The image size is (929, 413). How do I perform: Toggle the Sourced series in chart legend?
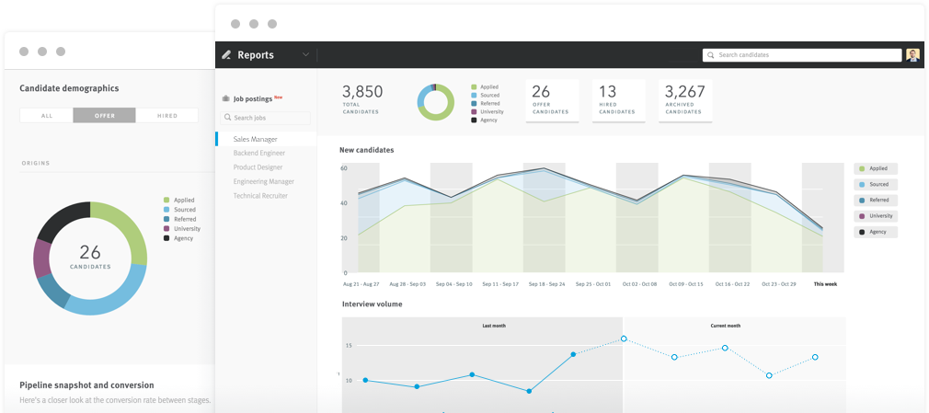(875, 184)
